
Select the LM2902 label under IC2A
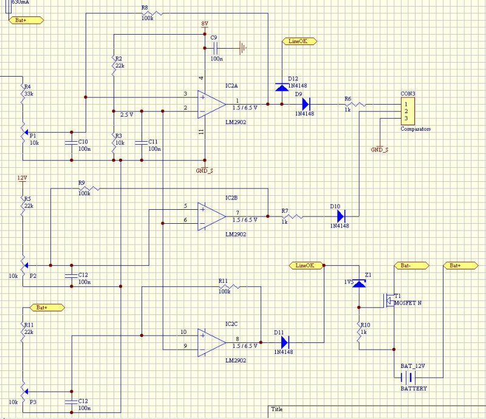tap(236, 122)
